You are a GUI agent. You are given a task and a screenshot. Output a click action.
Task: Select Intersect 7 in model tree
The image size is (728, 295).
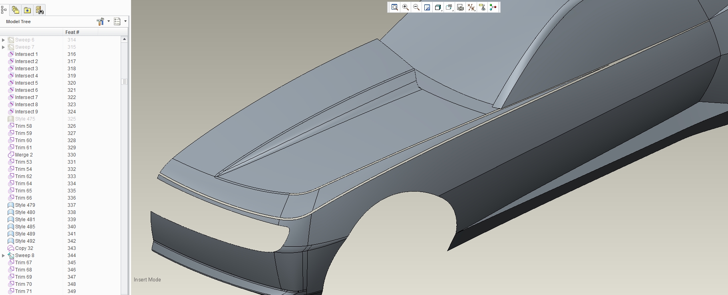[x=26, y=97]
